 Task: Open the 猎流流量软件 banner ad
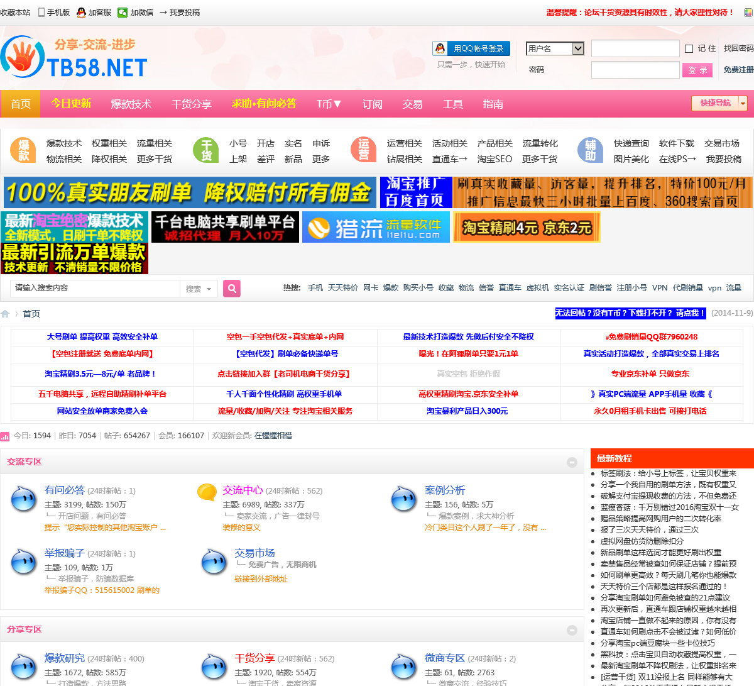coord(376,227)
